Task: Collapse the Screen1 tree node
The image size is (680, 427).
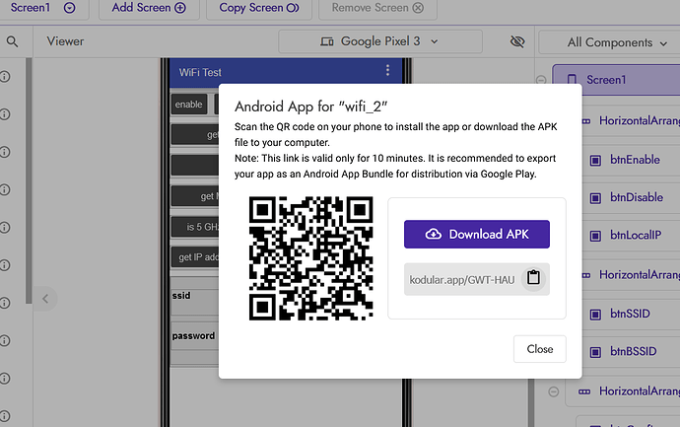Action: (541, 80)
